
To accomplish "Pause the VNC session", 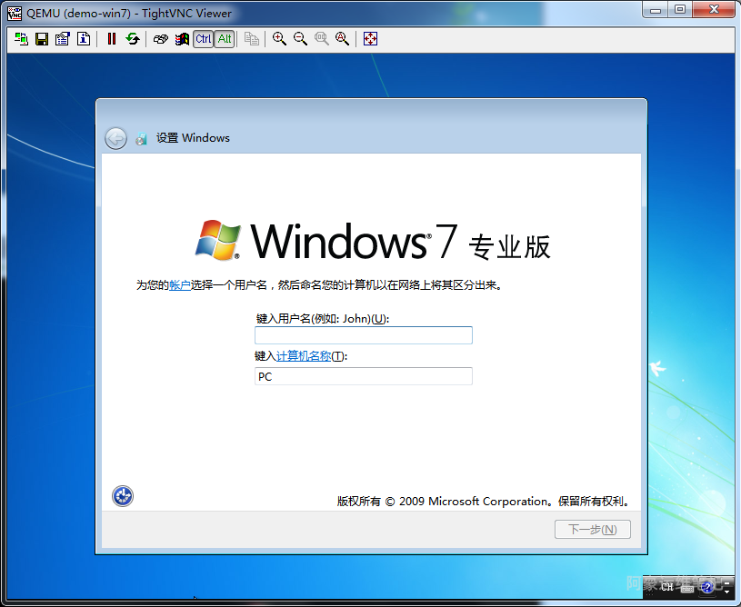I will tap(112, 39).
